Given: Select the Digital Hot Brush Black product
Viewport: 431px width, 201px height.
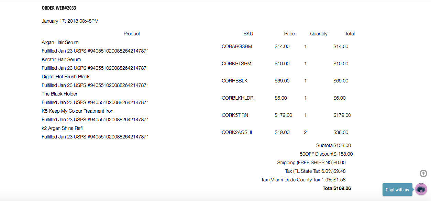Looking at the screenshot, I should pos(66,77).
